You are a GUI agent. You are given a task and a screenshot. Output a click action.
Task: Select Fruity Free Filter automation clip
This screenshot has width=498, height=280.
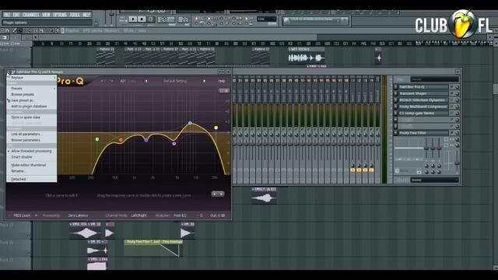click(153, 249)
